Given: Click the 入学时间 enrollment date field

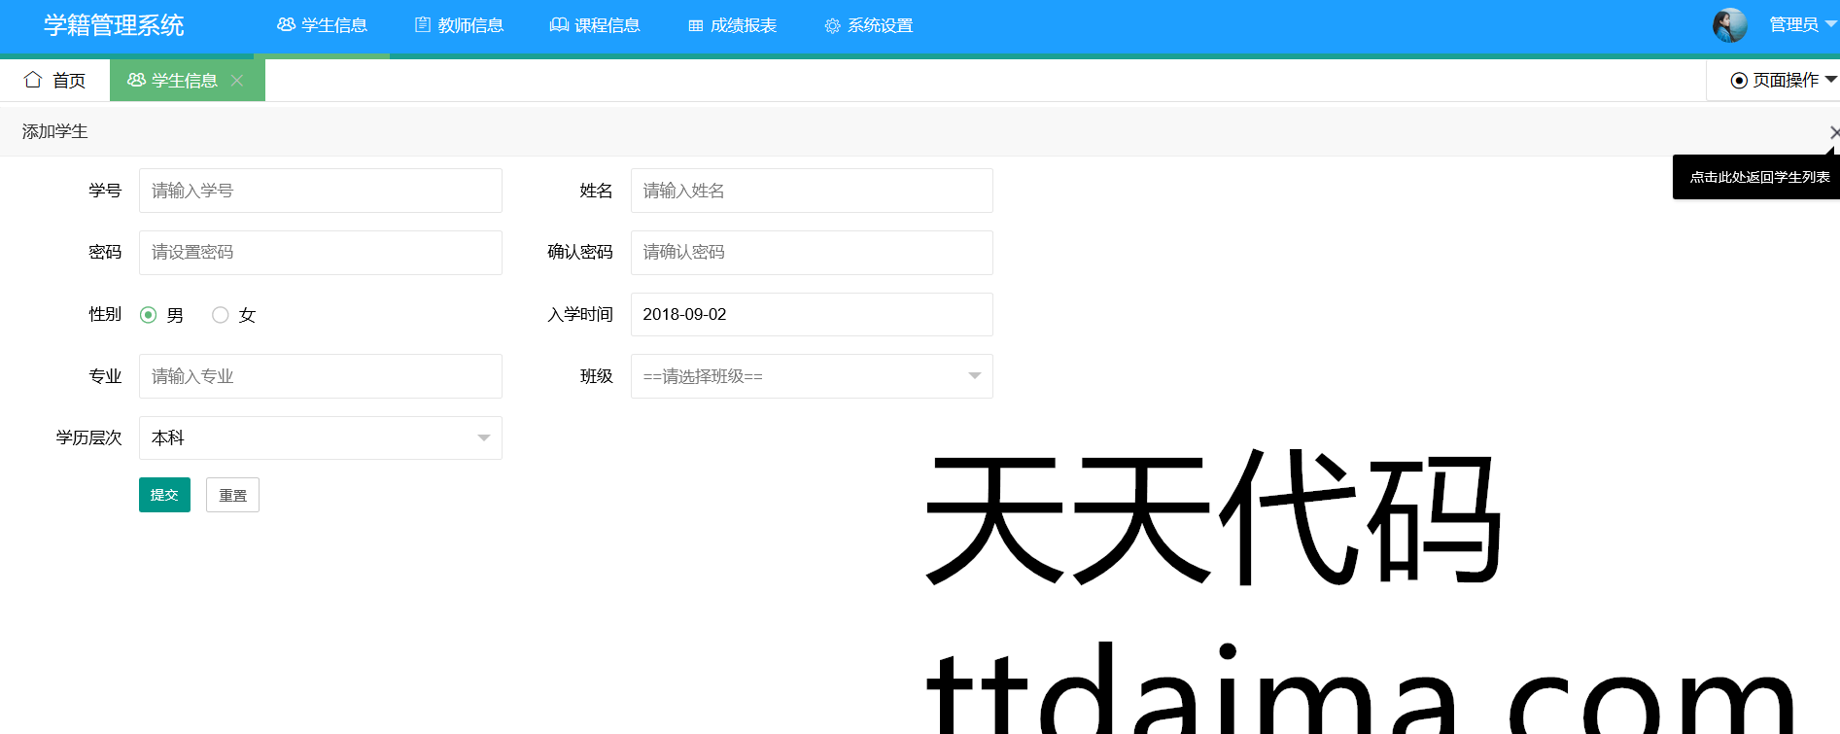Looking at the screenshot, I should point(811,315).
